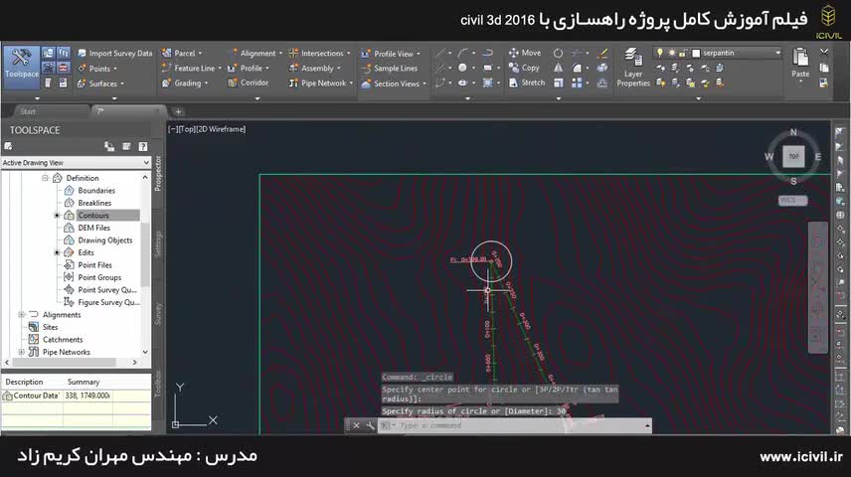Select the Line draw tool
The image size is (851, 477).
pos(440,54)
